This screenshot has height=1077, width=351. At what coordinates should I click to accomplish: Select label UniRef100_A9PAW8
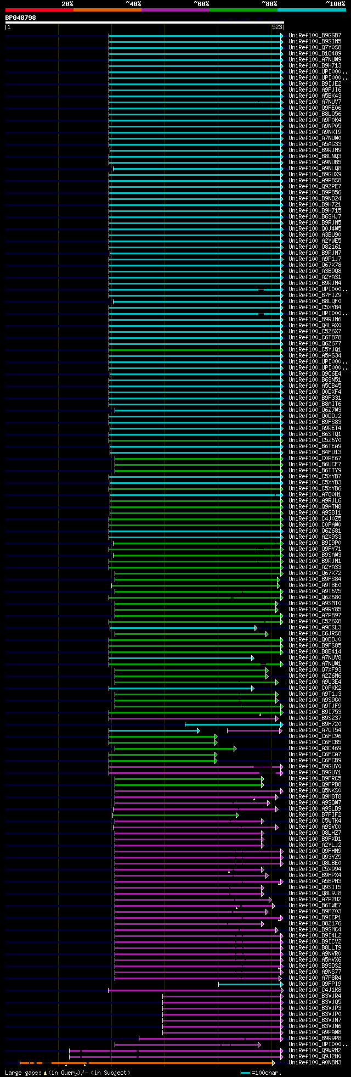click(x=315, y=1032)
